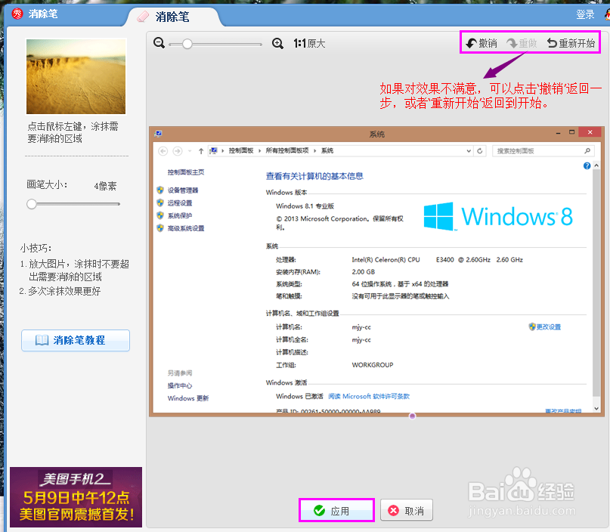
Task: Open the 美图手机2 advertisement banner
Action: tap(76, 497)
